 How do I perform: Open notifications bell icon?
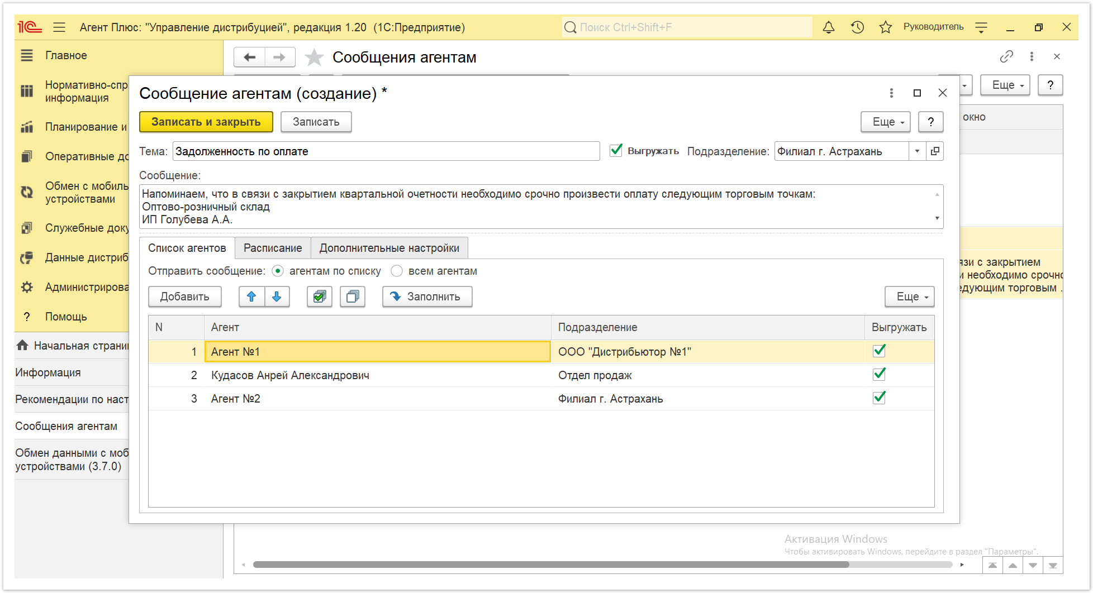pyautogui.click(x=829, y=27)
